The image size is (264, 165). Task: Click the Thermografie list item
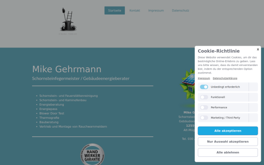[49, 117]
